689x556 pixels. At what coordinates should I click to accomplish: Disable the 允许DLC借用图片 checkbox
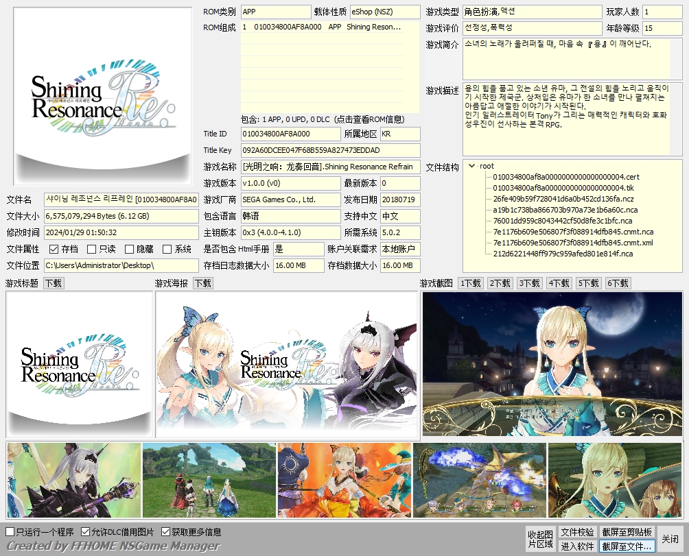pos(86,532)
